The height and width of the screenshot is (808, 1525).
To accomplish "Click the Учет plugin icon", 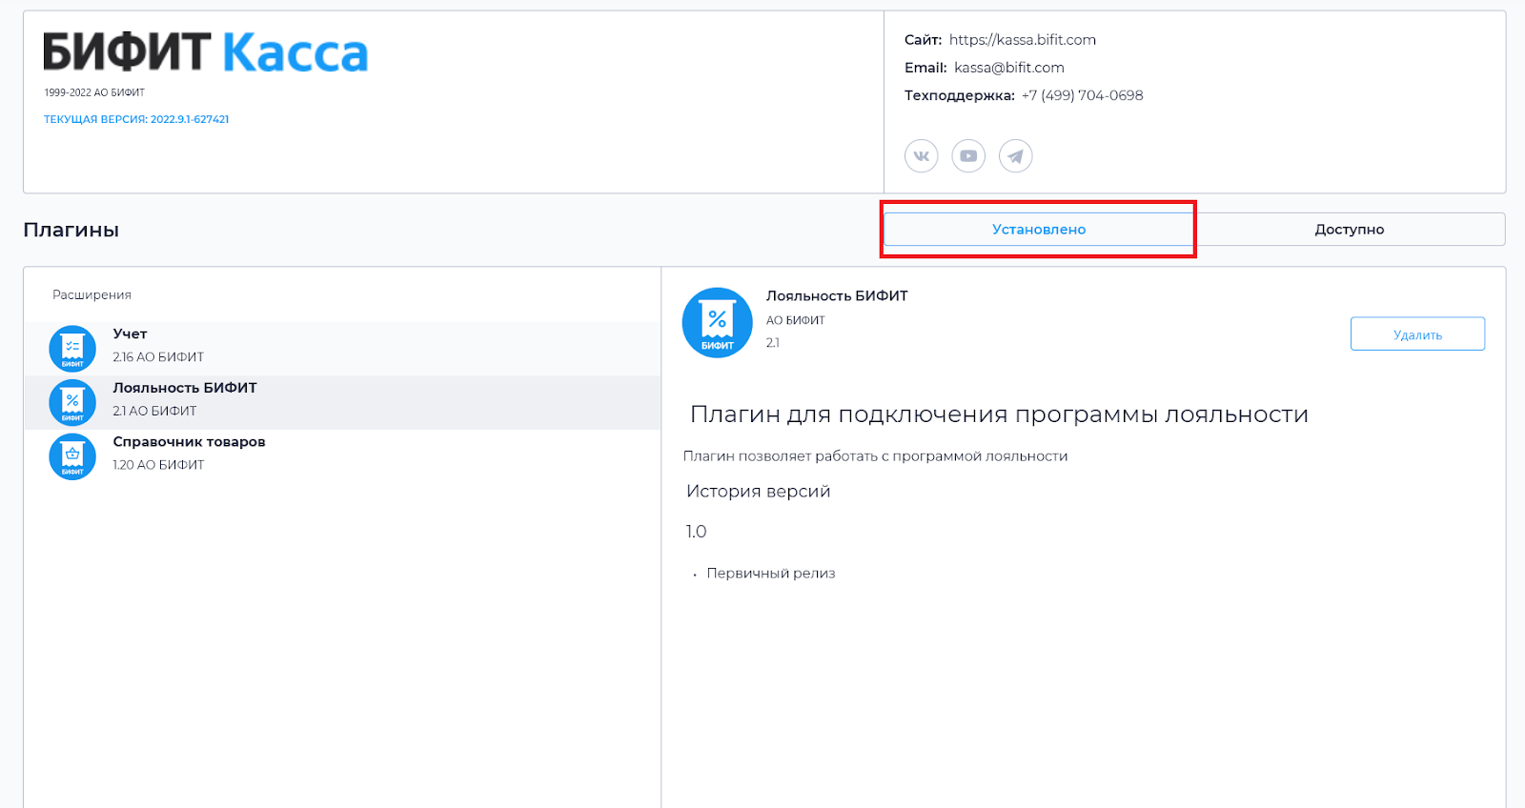I will [72, 349].
